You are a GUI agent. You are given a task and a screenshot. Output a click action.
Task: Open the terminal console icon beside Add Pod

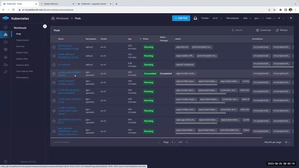195,18
